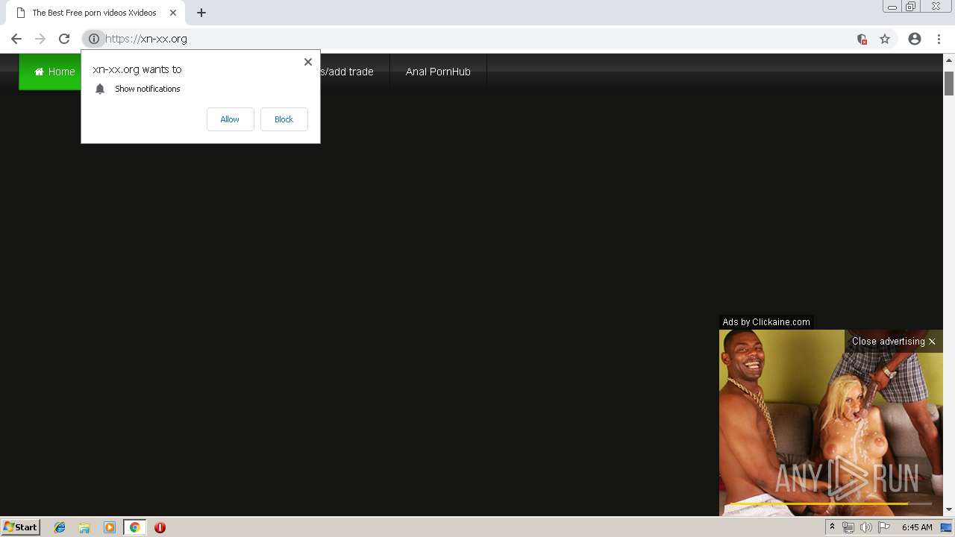Open the network tray icon

click(848, 527)
